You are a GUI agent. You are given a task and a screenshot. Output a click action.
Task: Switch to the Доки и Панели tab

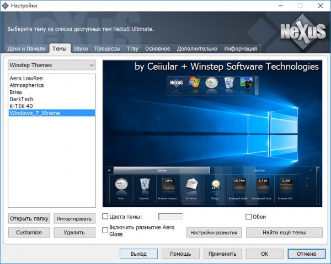click(26, 48)
